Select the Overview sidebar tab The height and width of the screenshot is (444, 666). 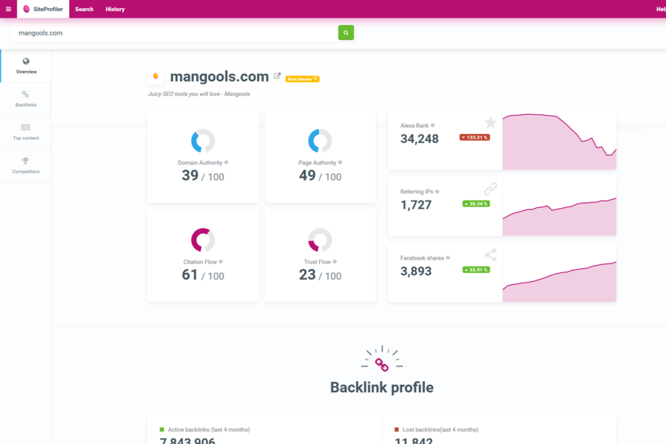(x=26, y=66)
